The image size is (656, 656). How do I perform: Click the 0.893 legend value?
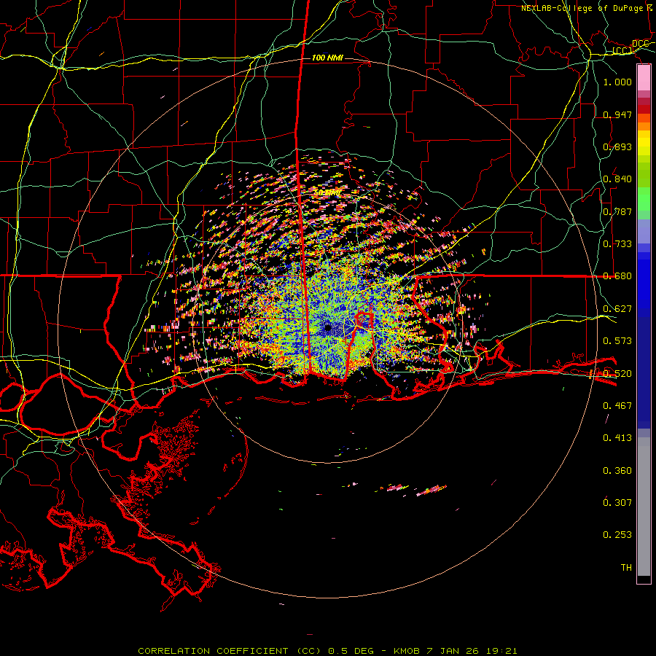[x=617, y=147]
